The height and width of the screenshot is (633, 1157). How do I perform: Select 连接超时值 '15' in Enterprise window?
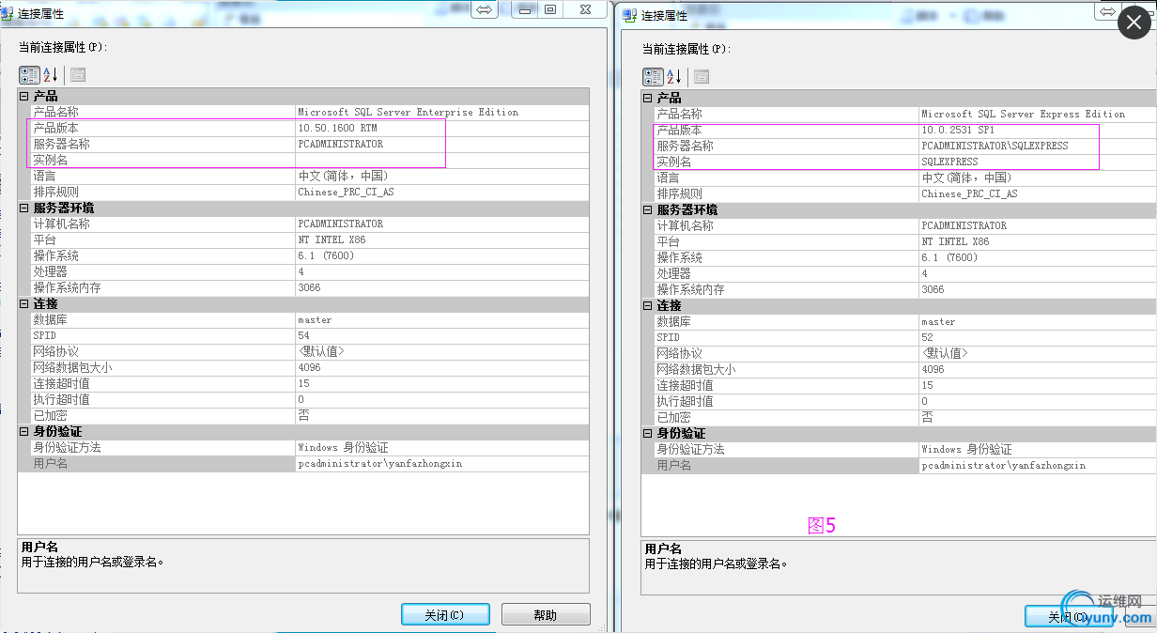[x=302, y=383]
